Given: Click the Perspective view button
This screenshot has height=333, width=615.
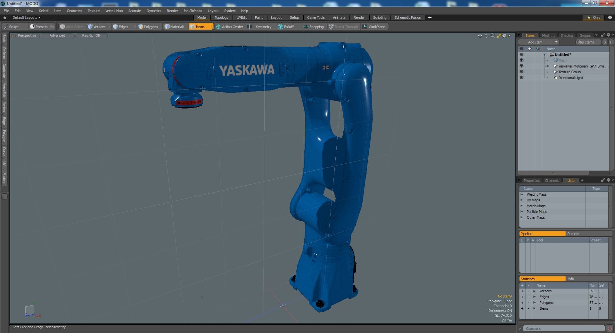Looking at the screenshot, I should point(27,36).
